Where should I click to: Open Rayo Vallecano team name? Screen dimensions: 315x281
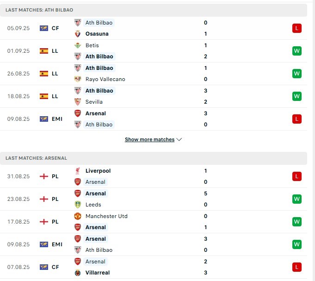[x=105, y=79]
